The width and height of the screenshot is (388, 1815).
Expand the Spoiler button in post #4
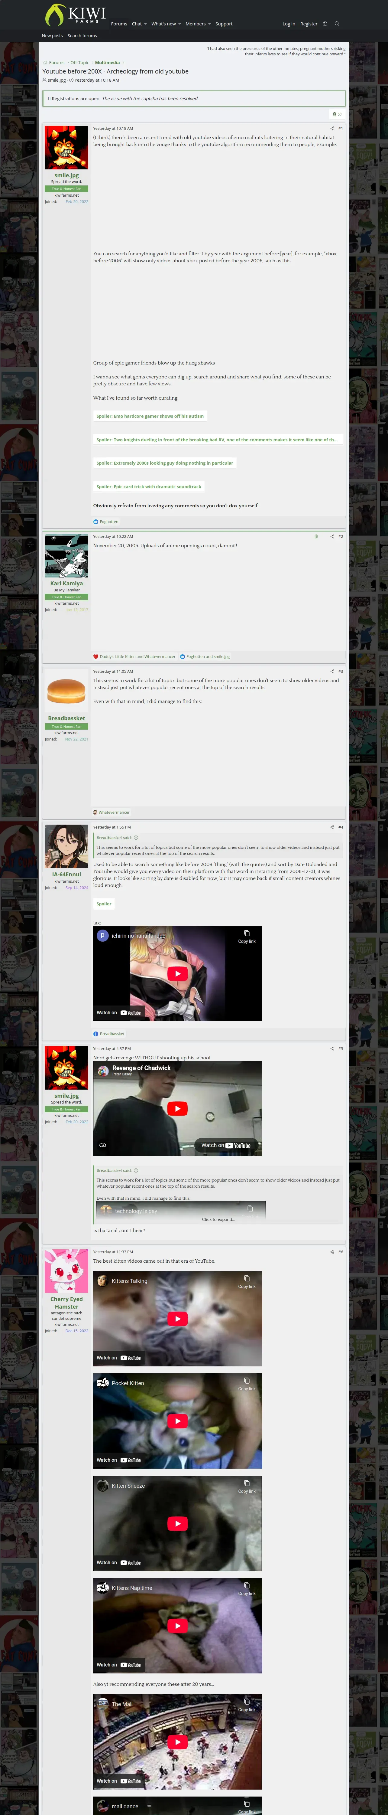tap(104, 904)
